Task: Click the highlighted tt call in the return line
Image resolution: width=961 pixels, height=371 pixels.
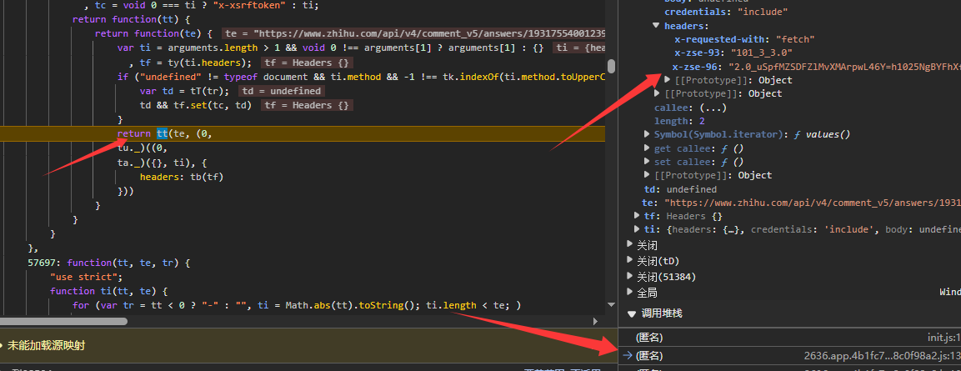Action: pyautogui.click(x=163, y=133)
